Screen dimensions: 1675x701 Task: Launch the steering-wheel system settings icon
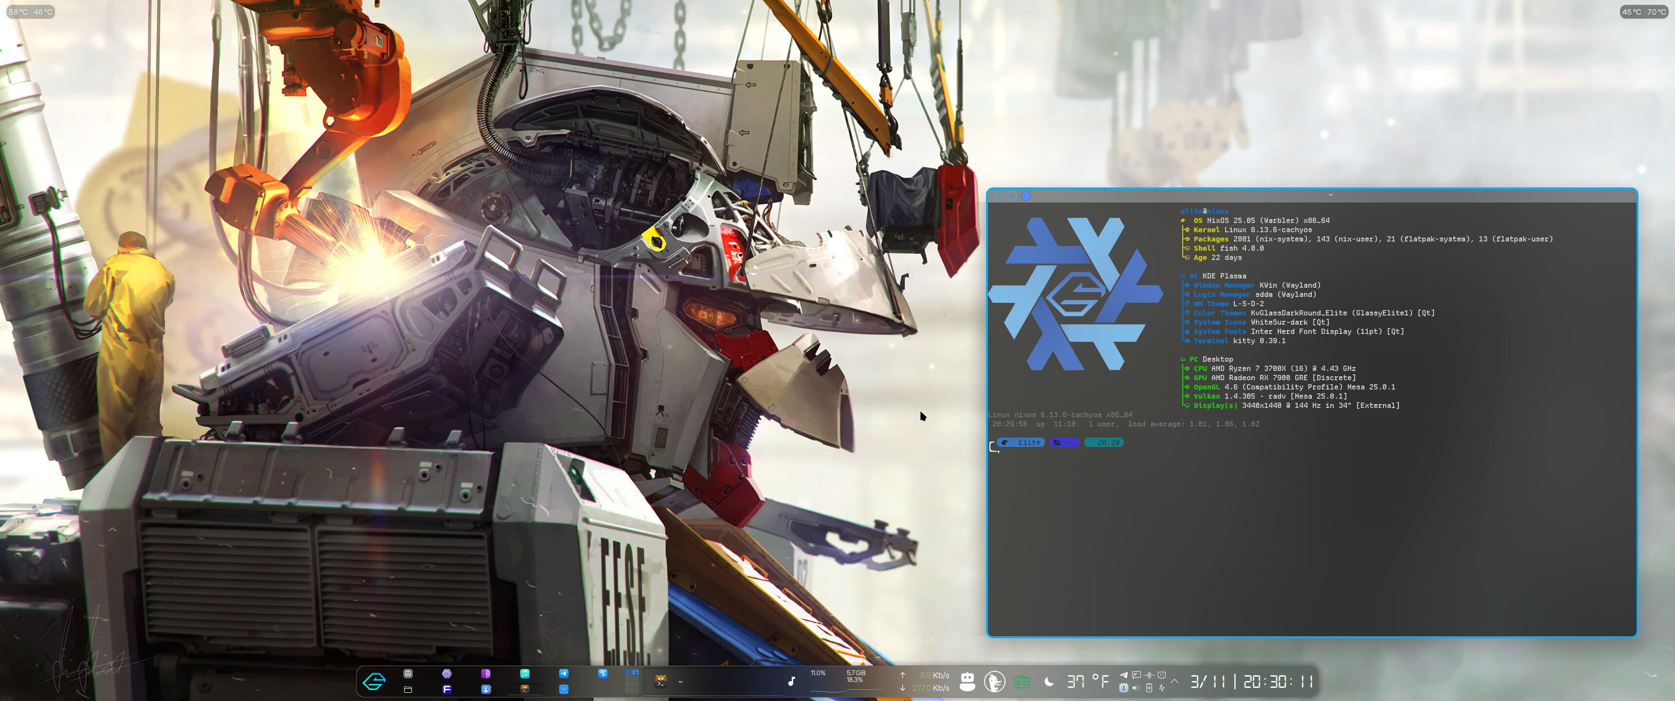409,674
